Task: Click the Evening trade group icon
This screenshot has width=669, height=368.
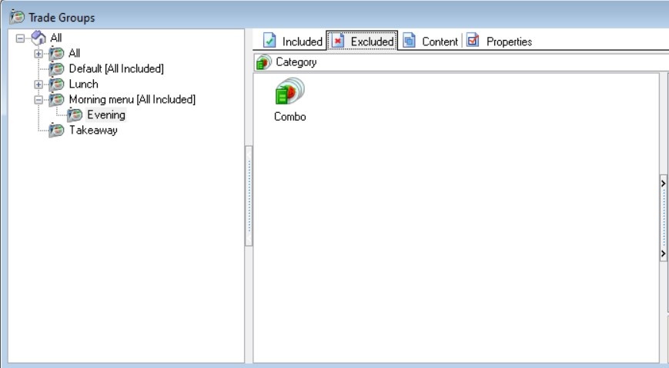Action: coord(75,114)
